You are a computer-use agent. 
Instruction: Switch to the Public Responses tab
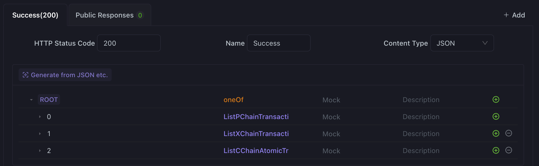click(110, 15)
